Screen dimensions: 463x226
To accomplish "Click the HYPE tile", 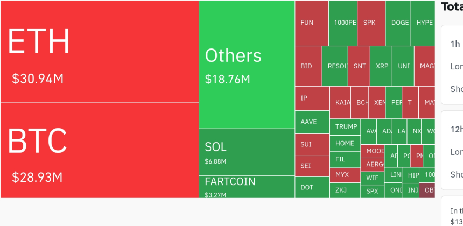I will (x=423, y=23).
